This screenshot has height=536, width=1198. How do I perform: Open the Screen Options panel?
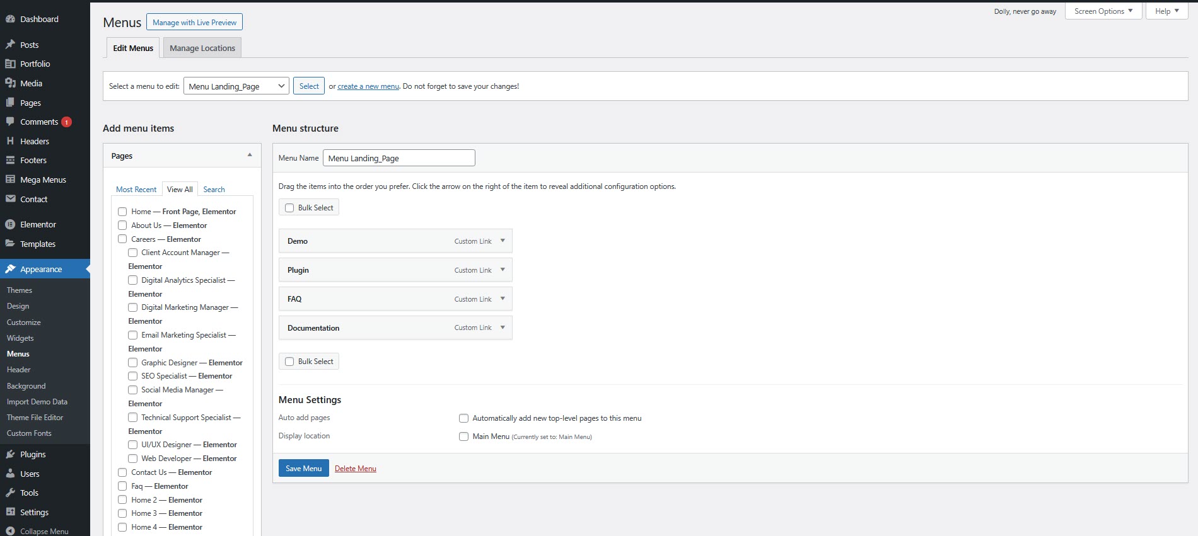(1103, 11)
